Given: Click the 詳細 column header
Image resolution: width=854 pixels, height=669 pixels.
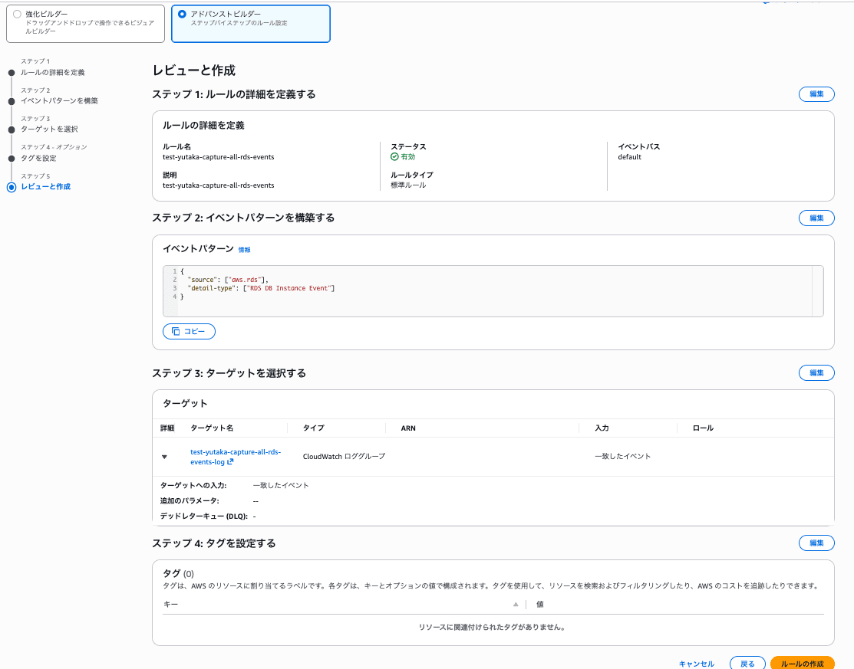Looking at the screenshot, I should pyautogui.click(x=167, y=428).
